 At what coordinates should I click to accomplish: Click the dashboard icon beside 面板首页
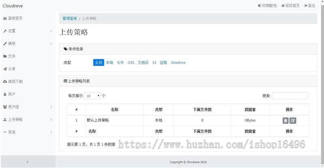click(5, 18)
